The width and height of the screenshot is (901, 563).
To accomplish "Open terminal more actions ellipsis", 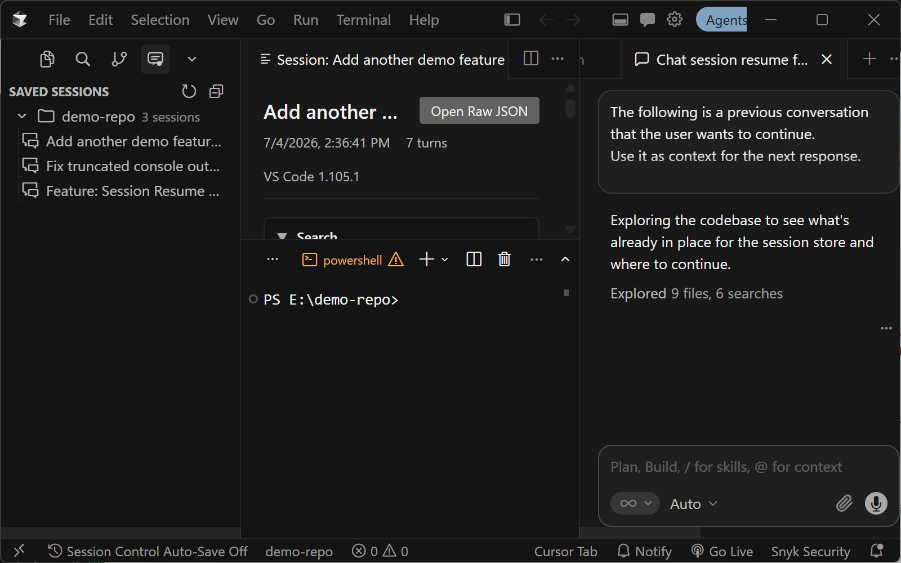I will 537,260.
